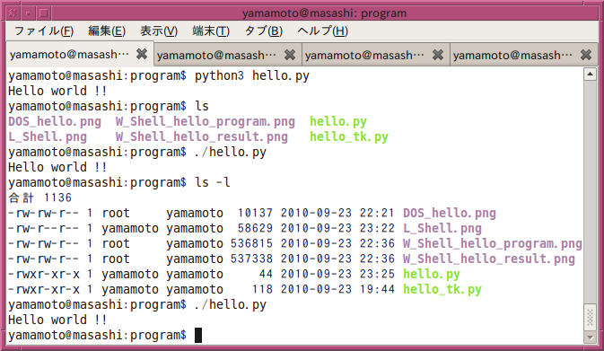
Task: Click 'L_Shell.png' in the first ls output
Action: tap(48, 136)
